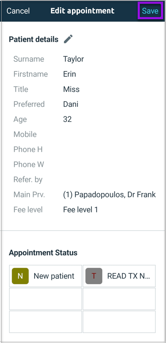166x343 pixels.
Task: Select the olive N status icon
Action: [20, 276]
